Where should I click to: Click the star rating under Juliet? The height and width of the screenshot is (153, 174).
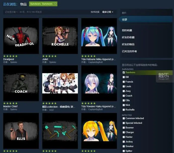coord(49,56)
